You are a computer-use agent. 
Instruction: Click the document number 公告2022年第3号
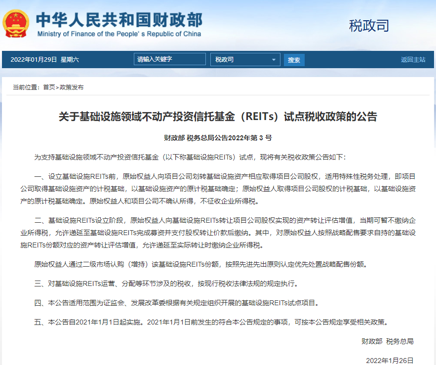click(218, 138)
